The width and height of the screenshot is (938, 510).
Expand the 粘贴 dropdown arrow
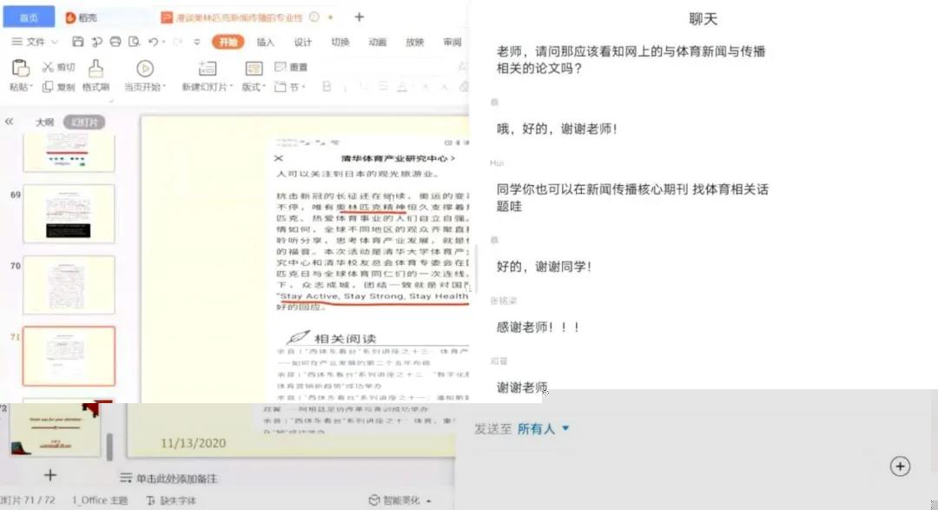coord(30,87)
